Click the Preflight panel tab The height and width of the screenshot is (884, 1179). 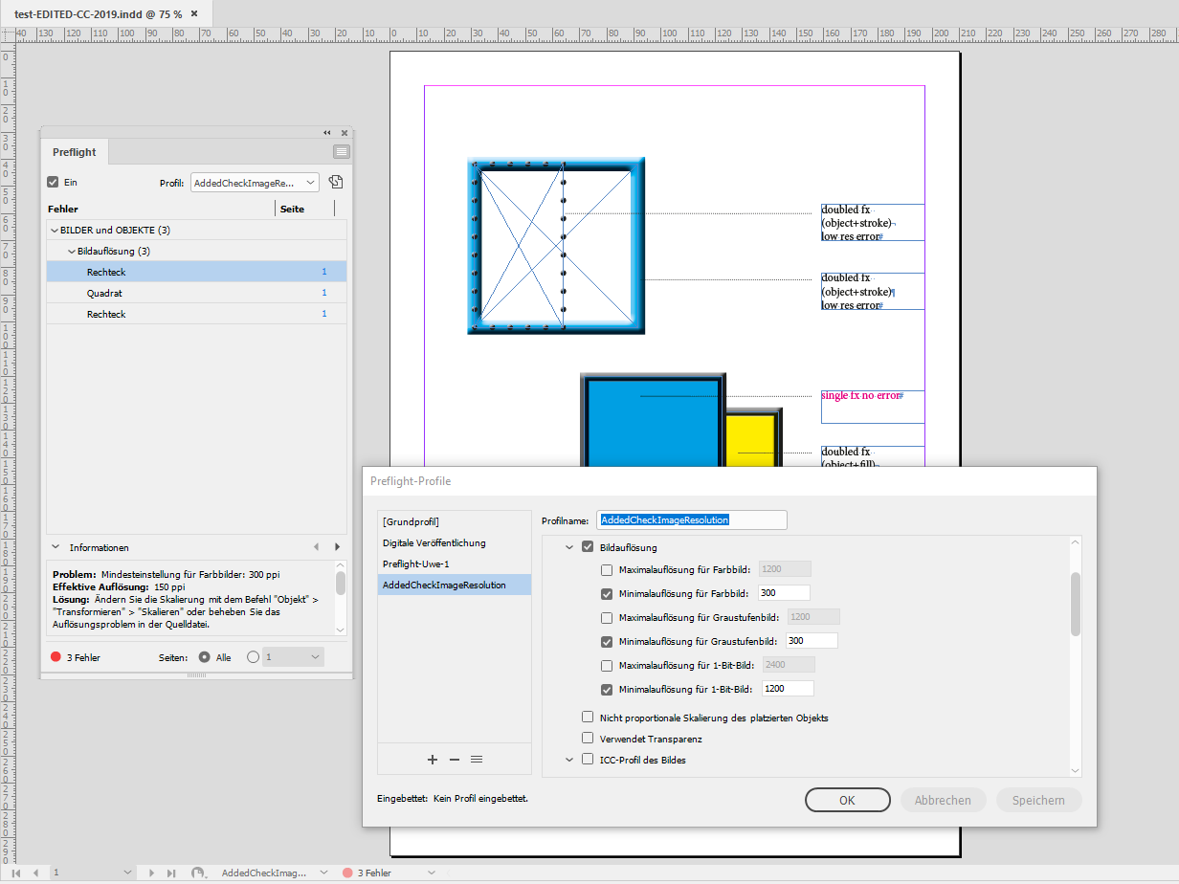point(74,151)
